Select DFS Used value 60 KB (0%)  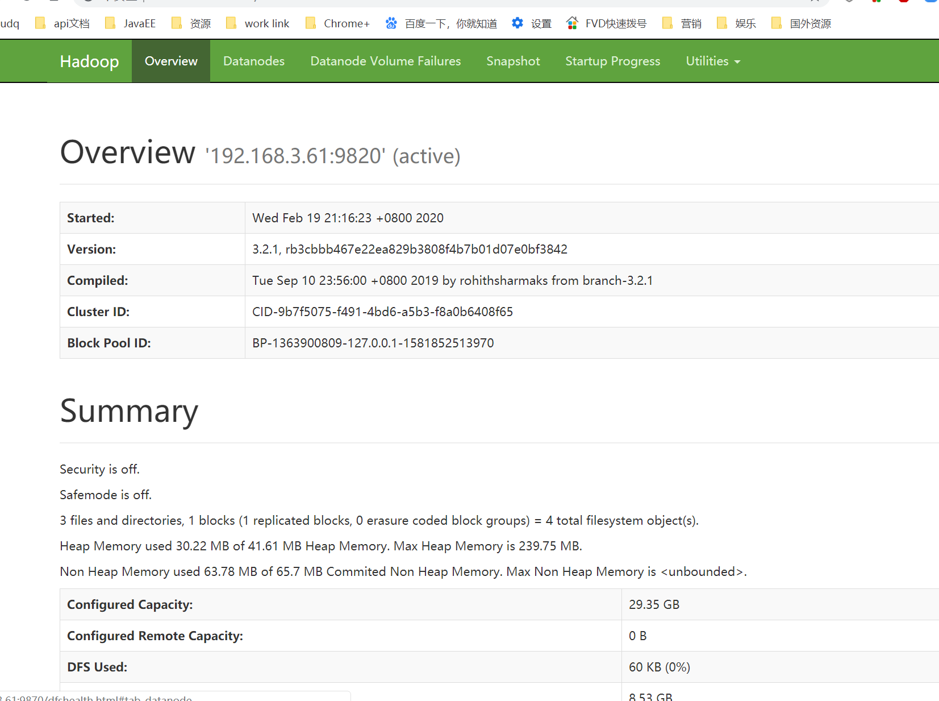click(x=659, y=667)
